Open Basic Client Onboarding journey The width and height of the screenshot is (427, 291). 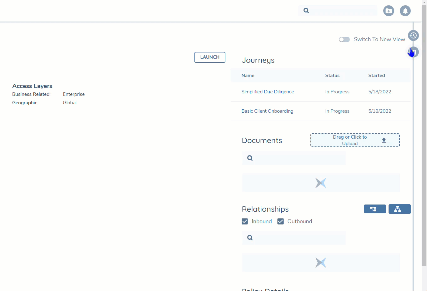267,111
